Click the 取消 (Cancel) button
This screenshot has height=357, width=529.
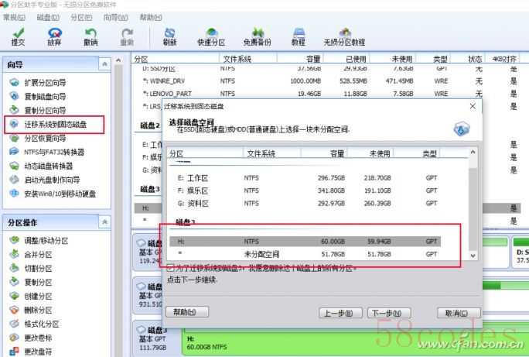coord(452,313)
